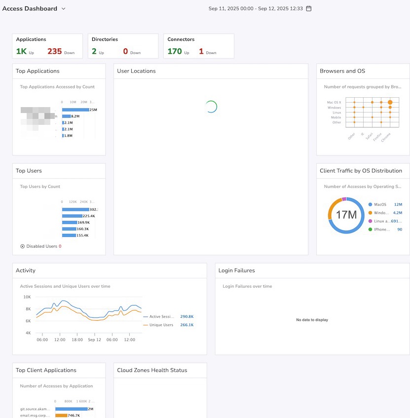
Task: Click the orange email.msg.corp bar
Action: tap(61, 416)
